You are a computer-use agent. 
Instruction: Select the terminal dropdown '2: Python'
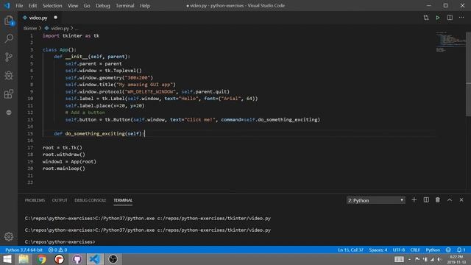coord(375,200)
